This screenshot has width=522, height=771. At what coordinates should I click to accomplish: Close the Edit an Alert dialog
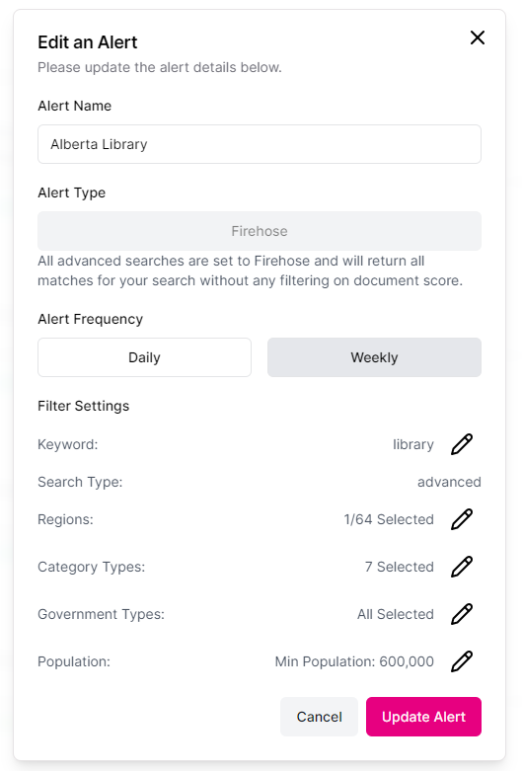point(478,38)
